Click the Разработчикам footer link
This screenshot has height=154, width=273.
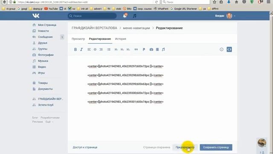(x=50, y=118)
